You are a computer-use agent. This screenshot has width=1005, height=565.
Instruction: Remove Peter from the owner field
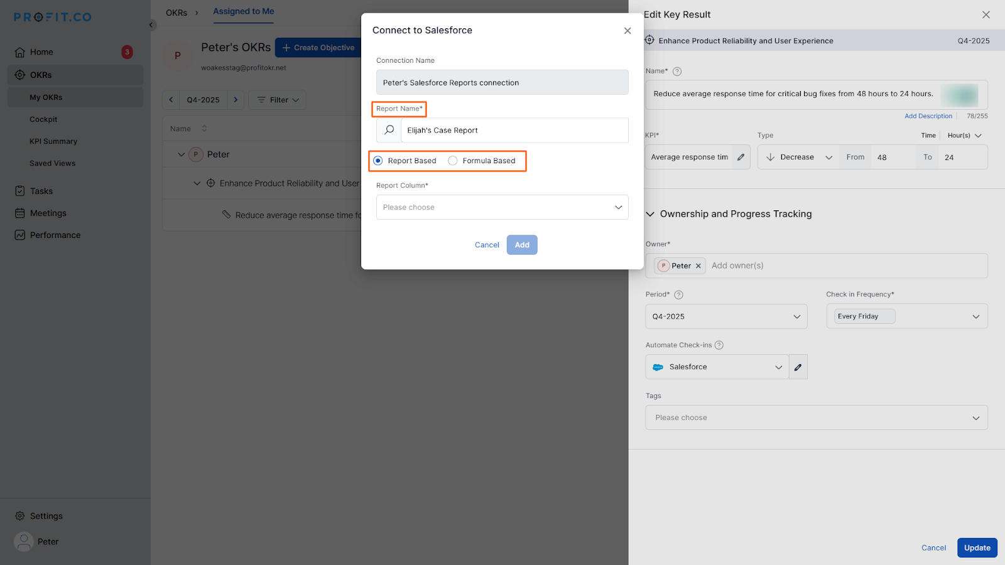click(x=698, y=266)
